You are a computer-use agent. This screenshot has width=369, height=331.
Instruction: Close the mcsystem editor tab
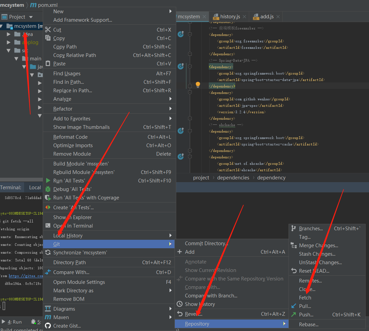click(204, 17)
